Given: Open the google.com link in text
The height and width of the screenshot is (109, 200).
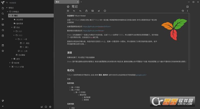Looking at the screenshot, I should pyautogui.click(x=141, y=75).
